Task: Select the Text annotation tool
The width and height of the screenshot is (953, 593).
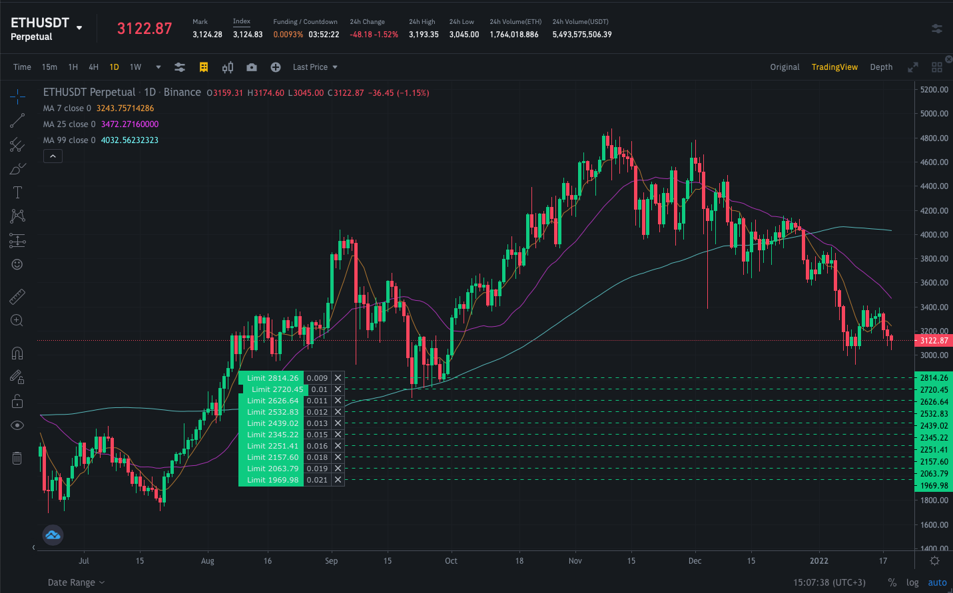Action: click(x=17, y=192)
